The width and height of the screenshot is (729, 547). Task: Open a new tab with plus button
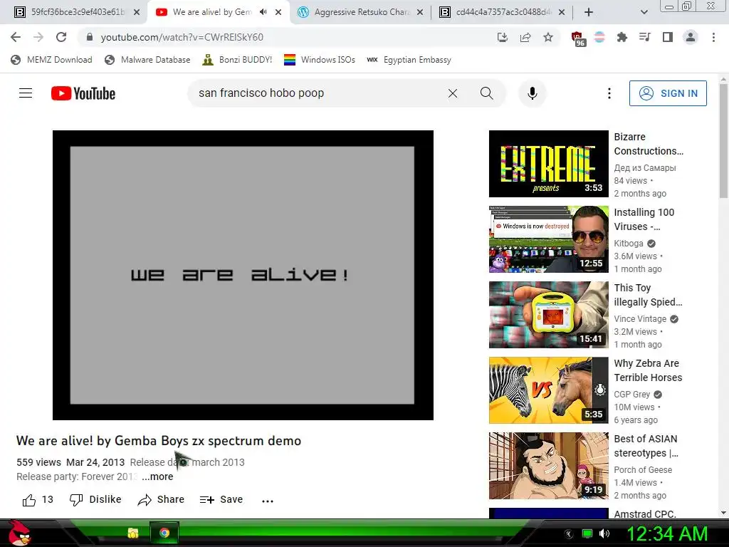[589, 12]
